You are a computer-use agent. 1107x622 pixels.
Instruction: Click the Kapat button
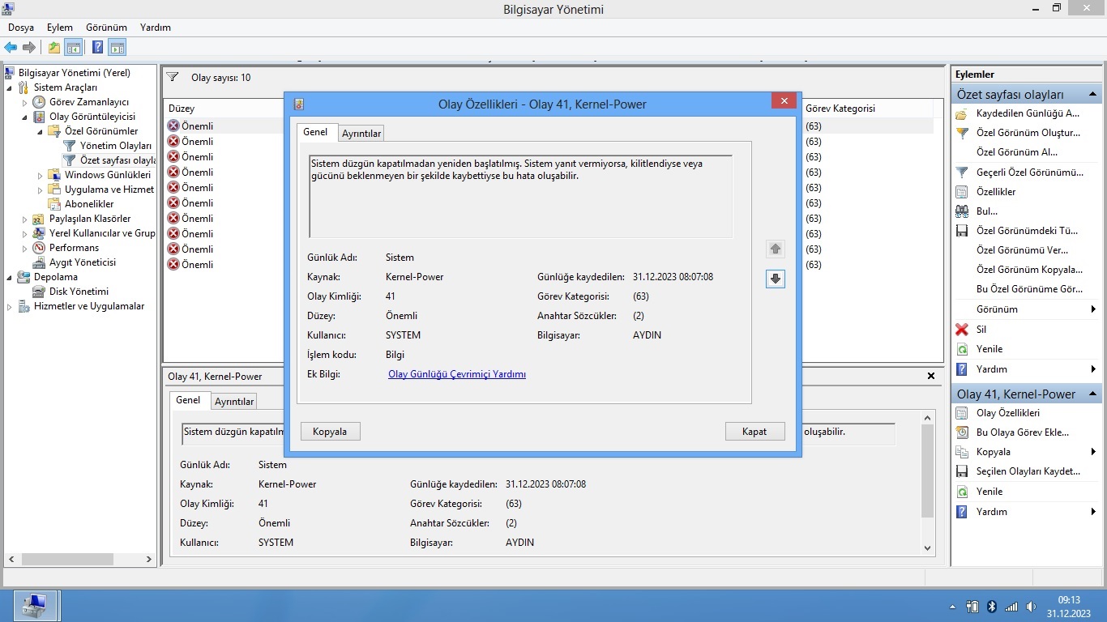tap(754, 432)
